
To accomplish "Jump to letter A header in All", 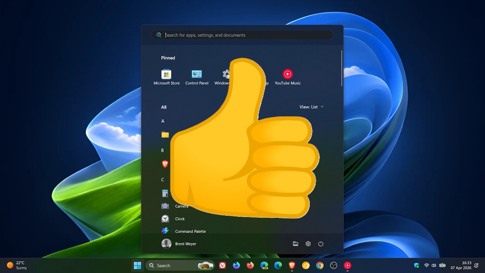I will click(163, 121).
